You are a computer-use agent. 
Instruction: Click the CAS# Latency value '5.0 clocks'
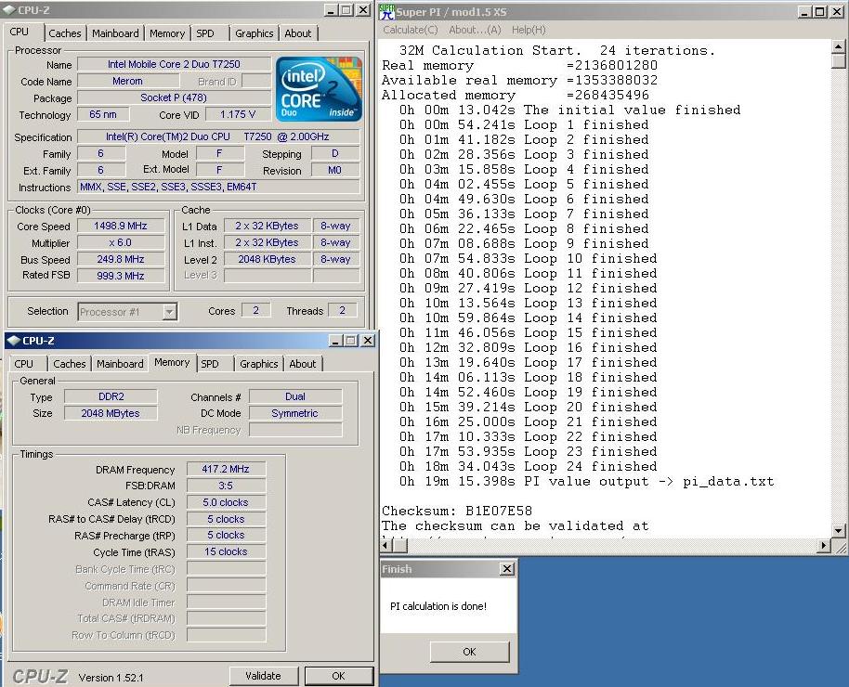point(226,502)
